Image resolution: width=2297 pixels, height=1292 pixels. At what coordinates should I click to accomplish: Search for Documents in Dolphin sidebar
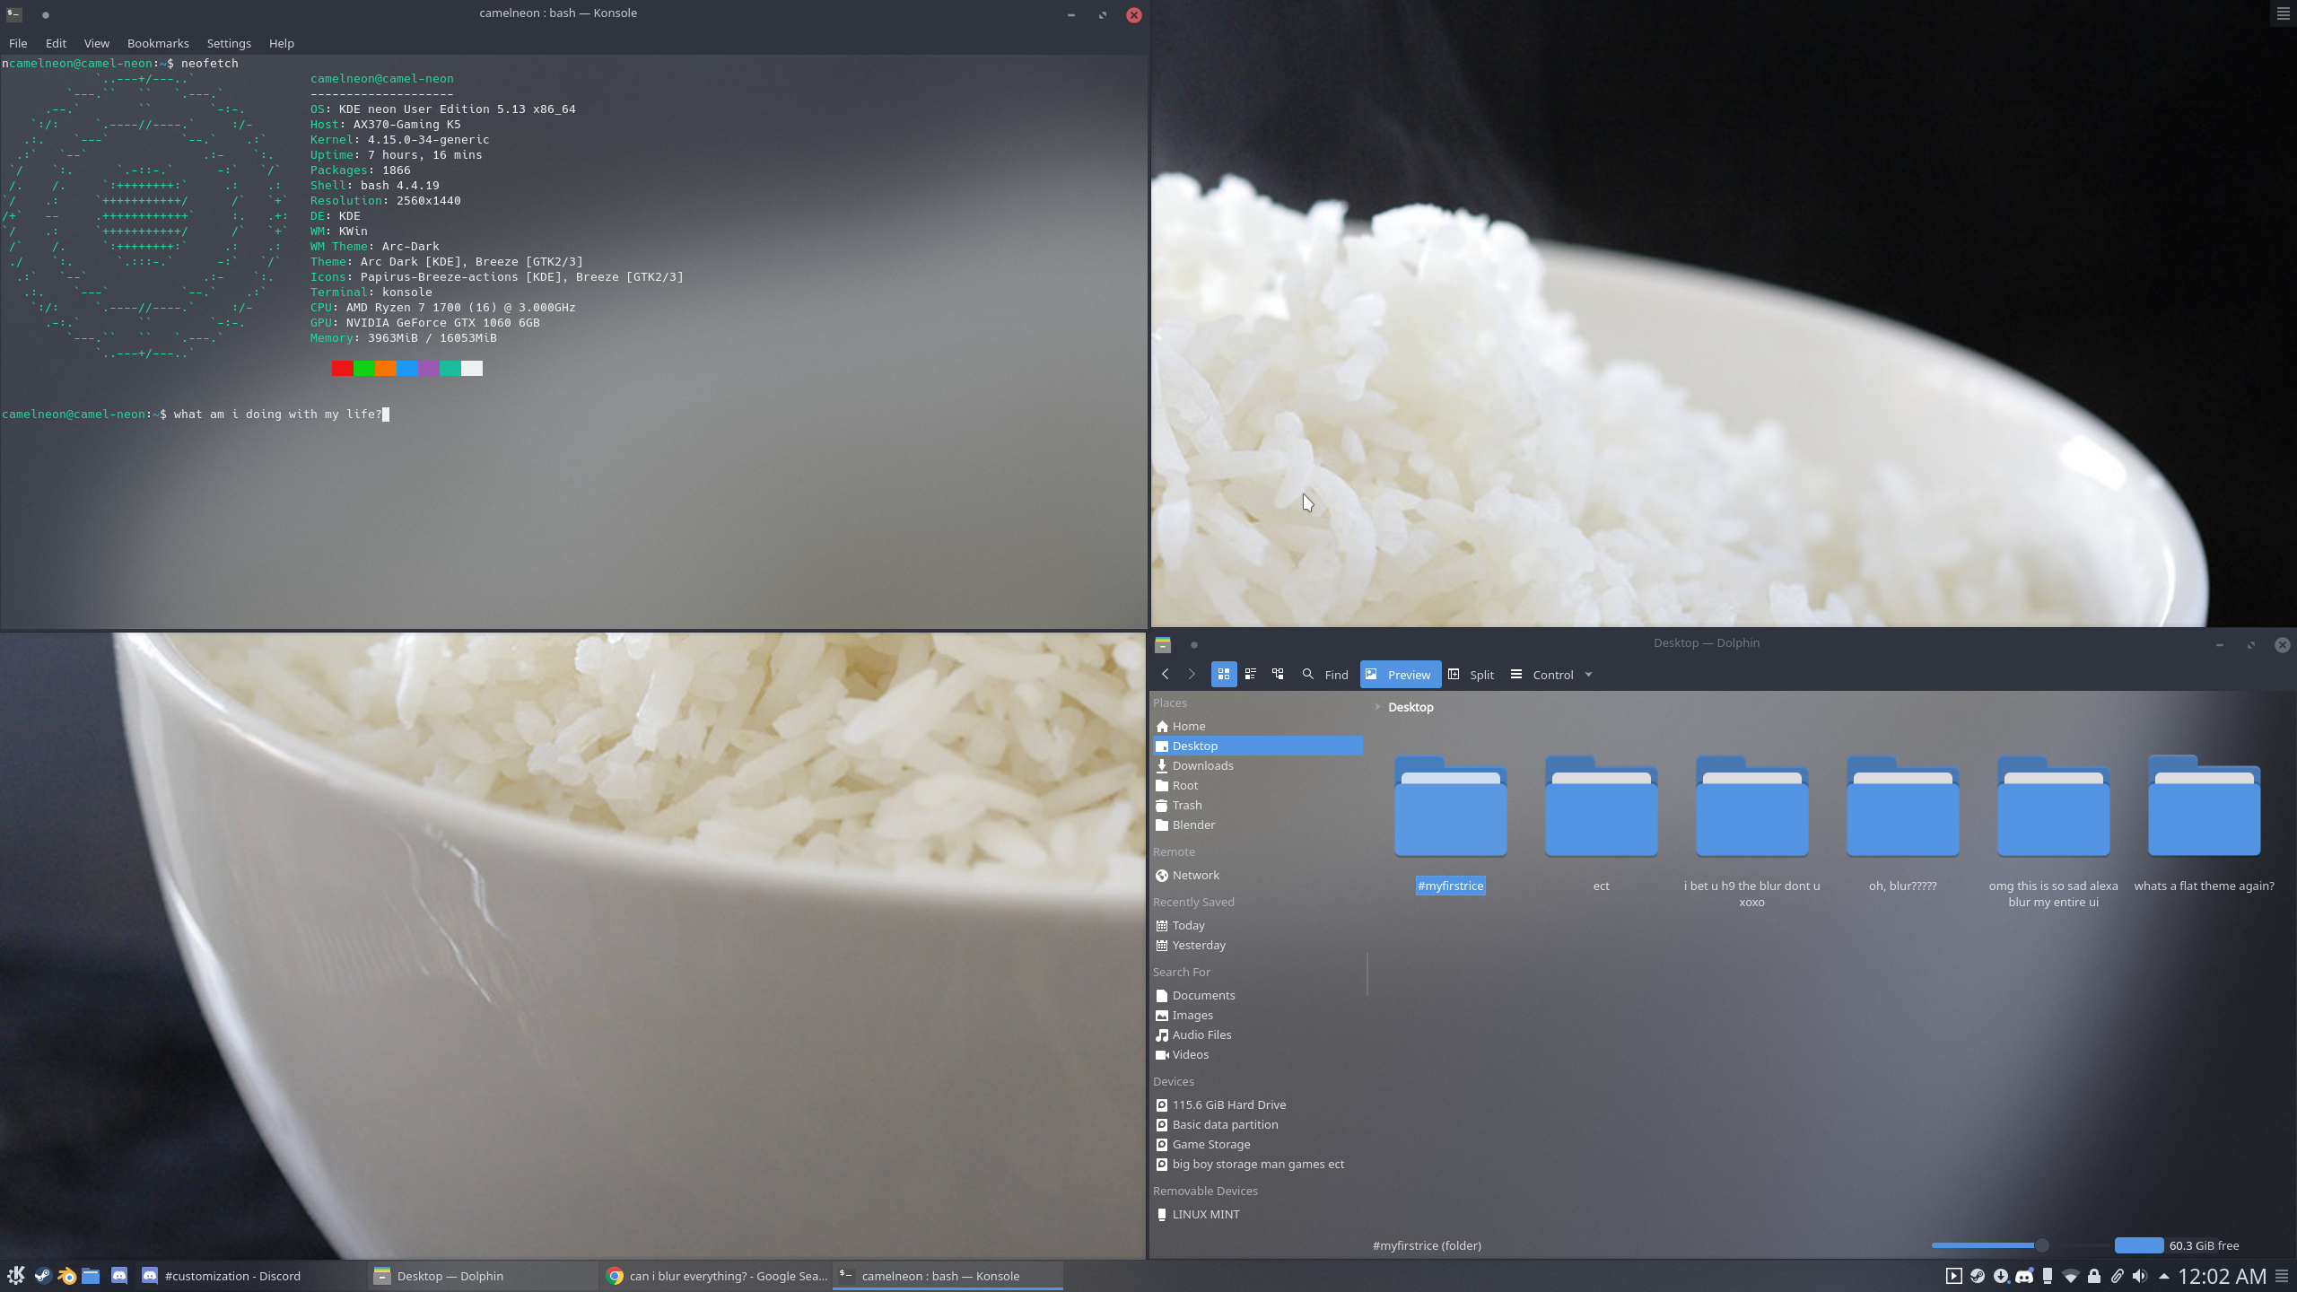click(1257, 995)
